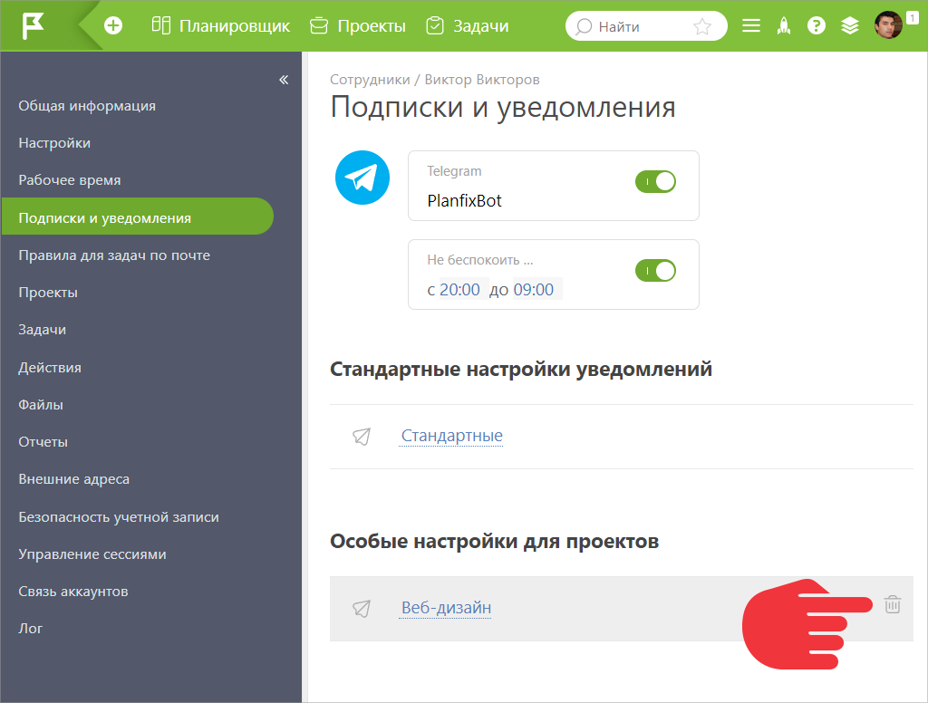The height and width of the screenshot is (703, 928).
Task: Select Рабочее время in sidebar
Action: (x=69, y=180)
